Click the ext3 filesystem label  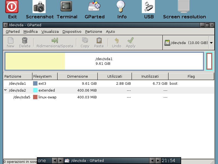(x=42, y=83)
